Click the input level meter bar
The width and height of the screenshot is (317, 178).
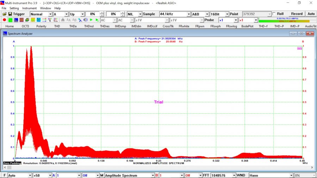tap(287, 20)
